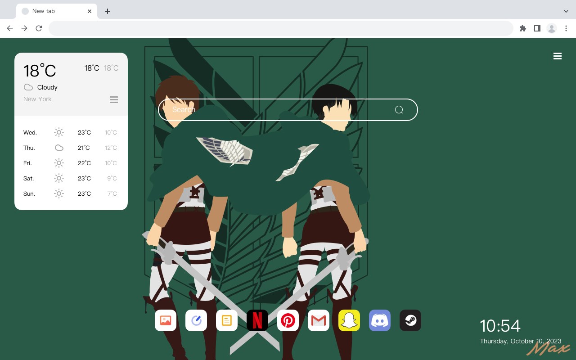Click Saturday's sunny forecast icon
The height and width of the screenshot is (360, 576).
[x=59, y=178]
